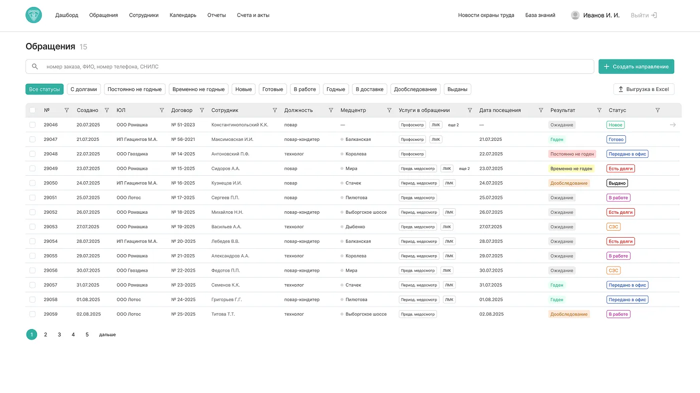Check the checkbox for request 29048
The image size is (700, 393).
[x=32, y=154]
